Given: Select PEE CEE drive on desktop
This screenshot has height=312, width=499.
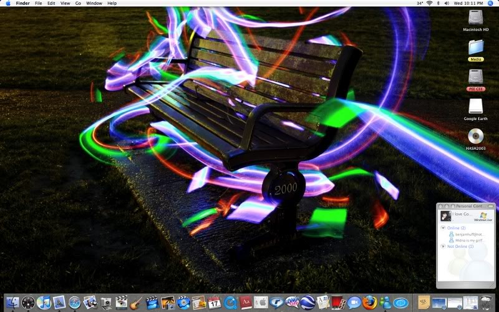Looking at the screenshot, I should tap(475, 80).
